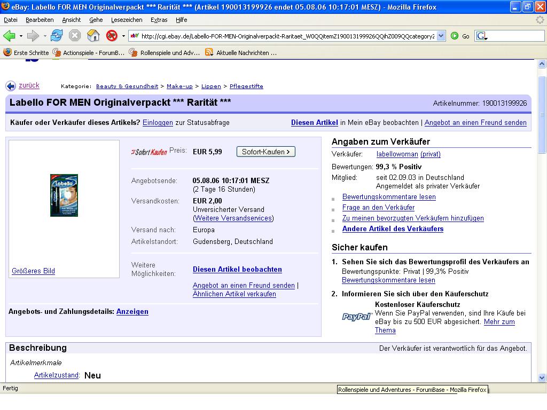
Task: Click the browser Back arrow button
Action: [x=10, y=36]
